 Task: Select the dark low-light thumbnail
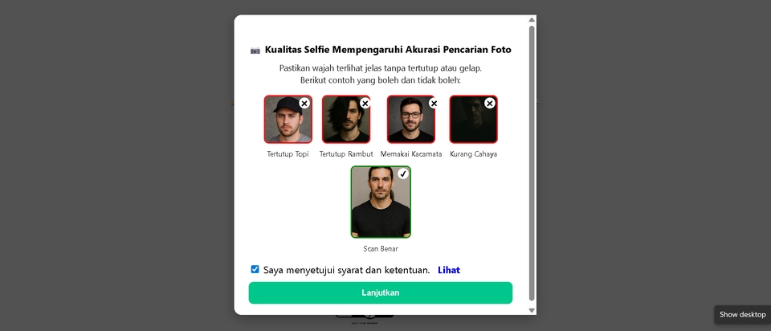[474, 119]
